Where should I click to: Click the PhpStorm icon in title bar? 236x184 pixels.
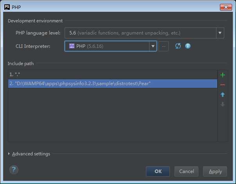7,7
